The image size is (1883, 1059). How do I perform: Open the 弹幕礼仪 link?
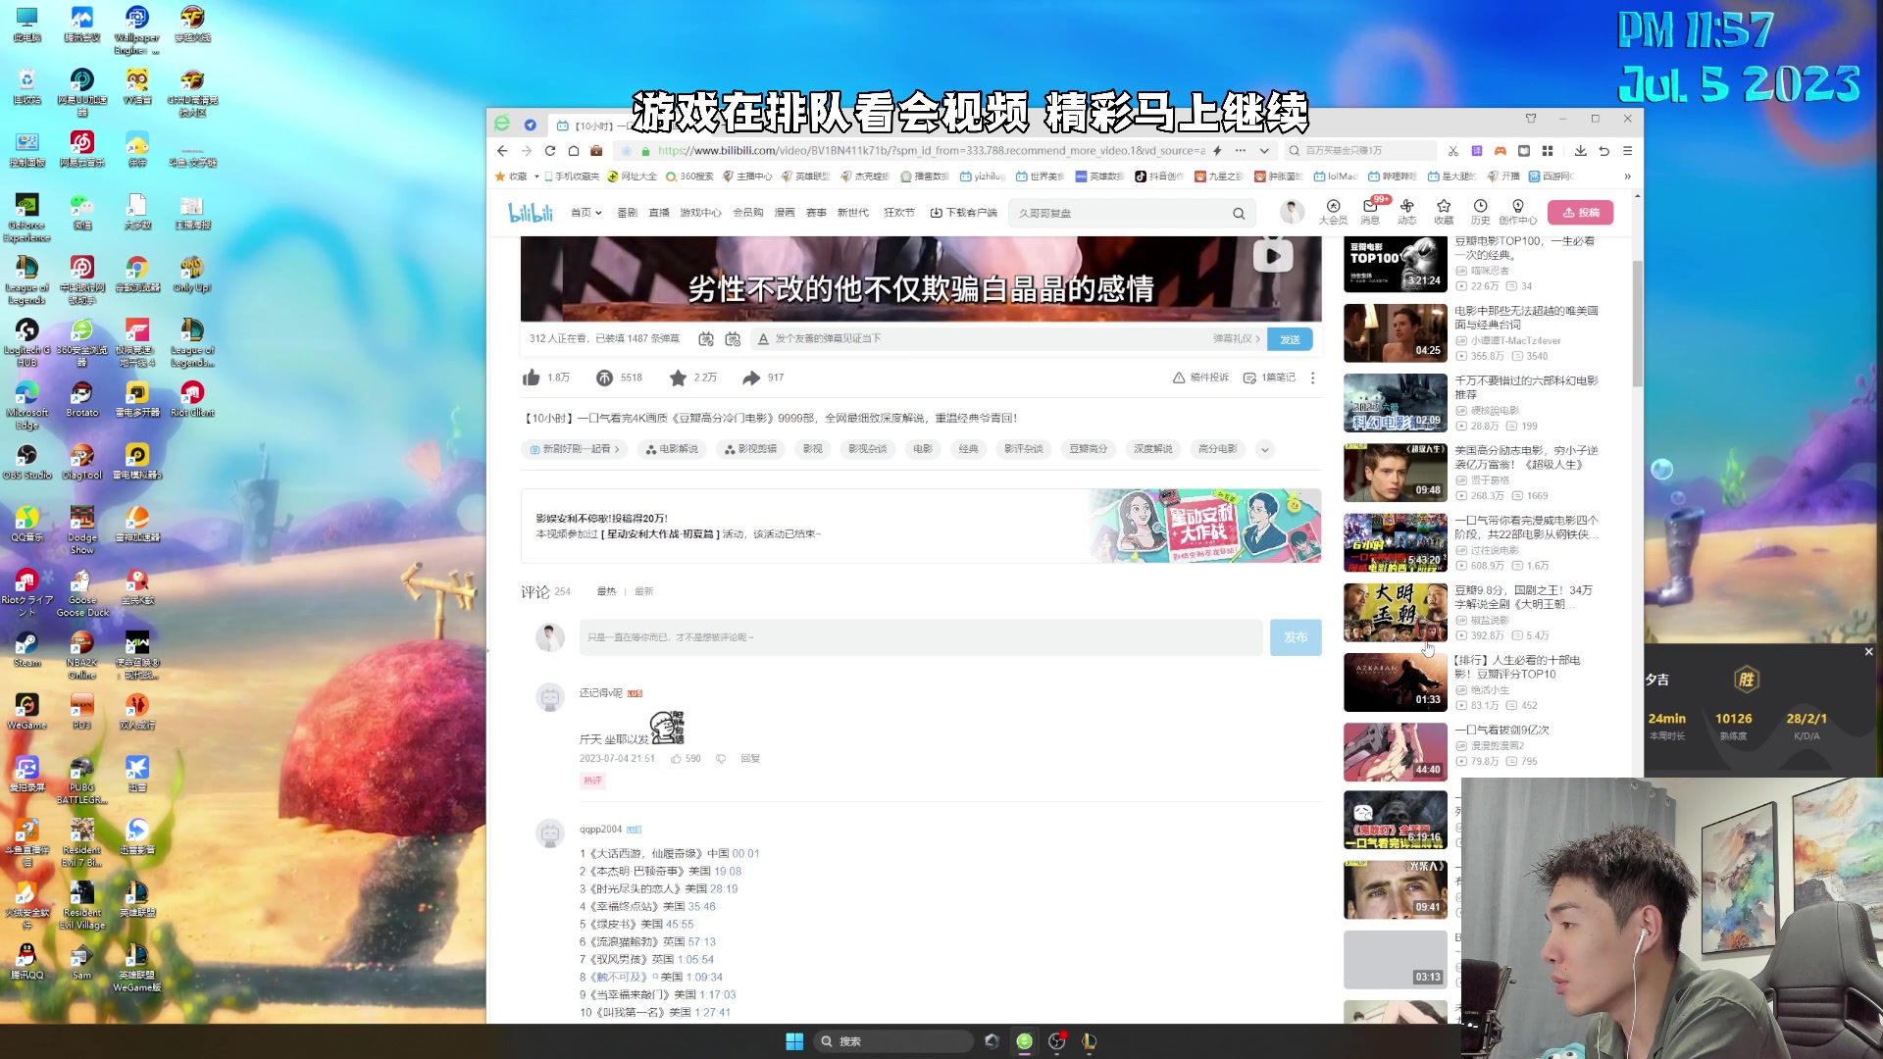(1233, 338)
